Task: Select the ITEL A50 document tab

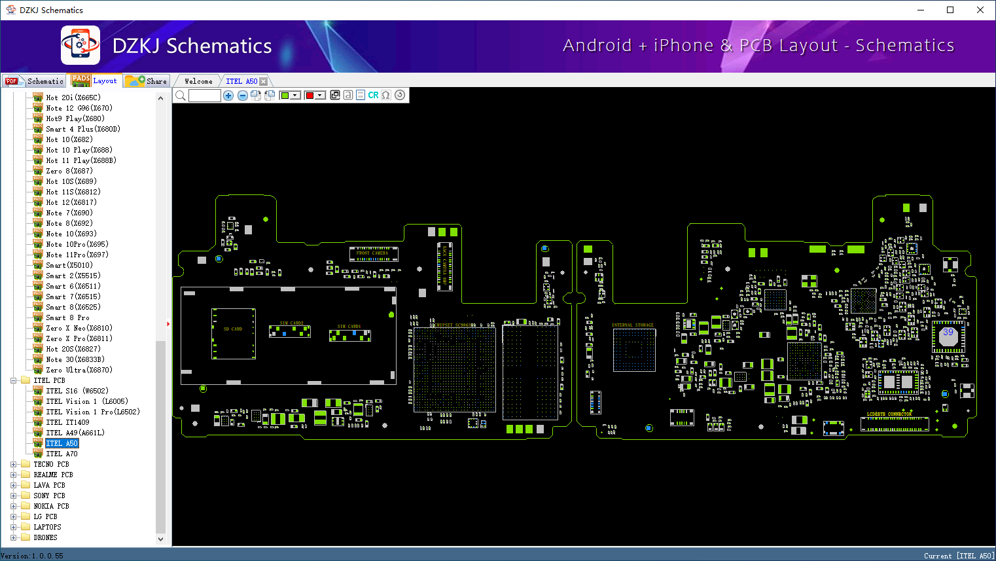Action: pos(241,81)
